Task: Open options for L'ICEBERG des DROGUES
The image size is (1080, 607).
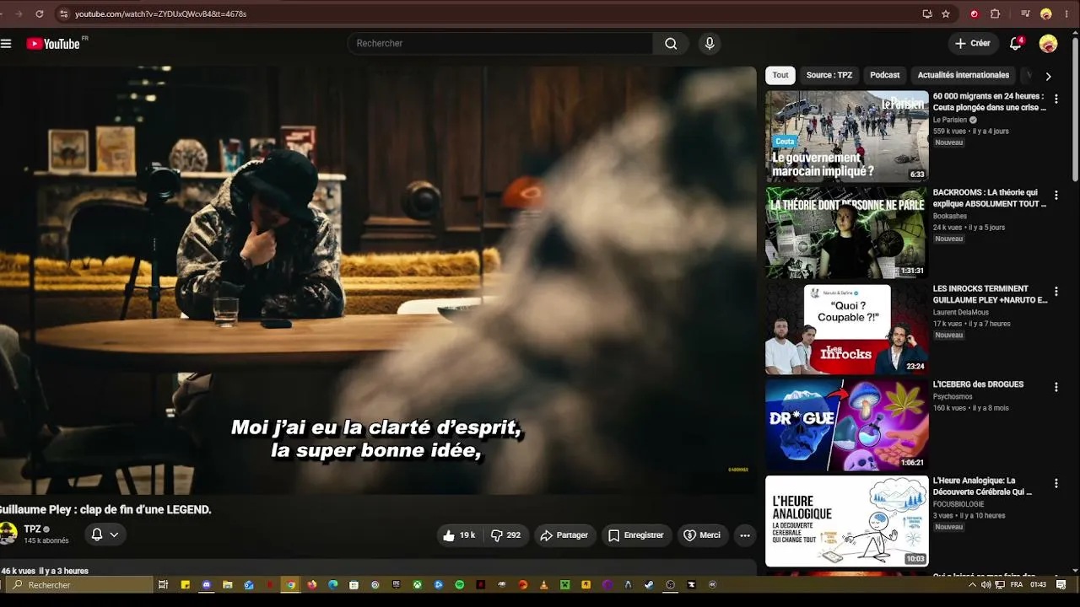Action: tap(1056, 387)
